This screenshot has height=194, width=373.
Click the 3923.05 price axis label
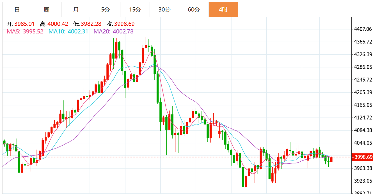point(363,181)
